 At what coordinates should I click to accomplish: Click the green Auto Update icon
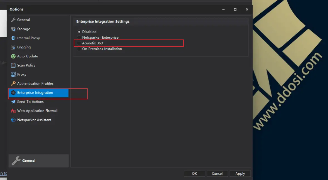click(13, 56)
